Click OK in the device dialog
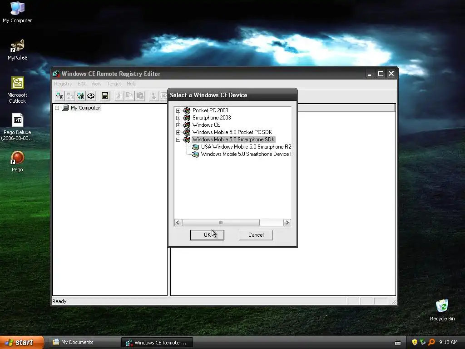 point(207,235)
